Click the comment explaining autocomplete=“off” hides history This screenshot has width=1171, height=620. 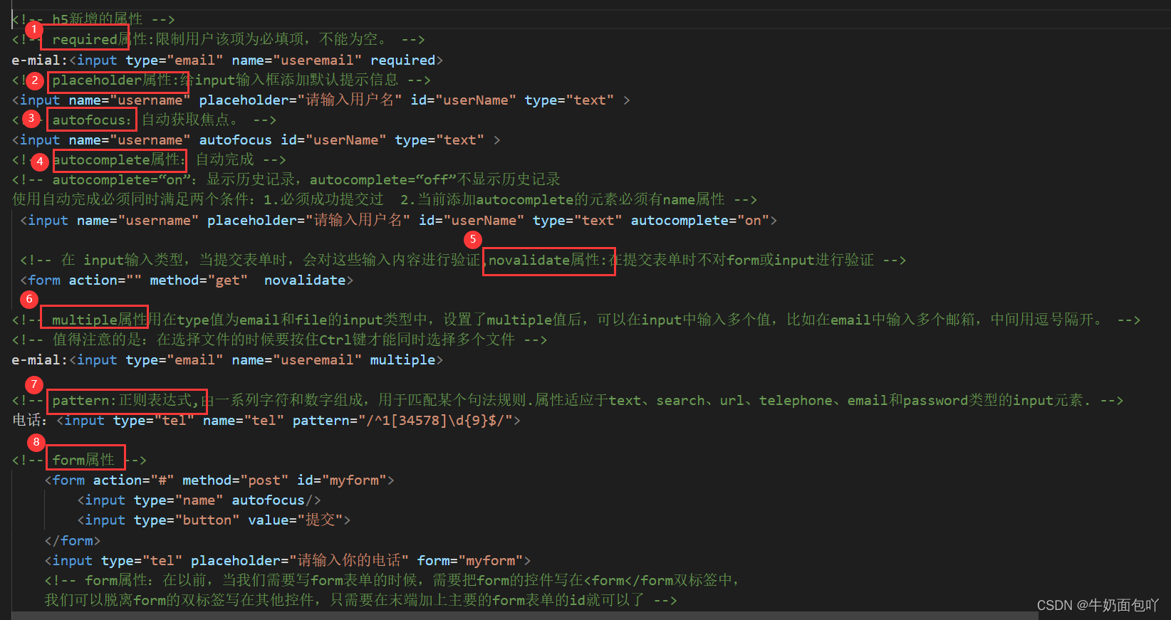pyautogui.click(x=434, y=179)
